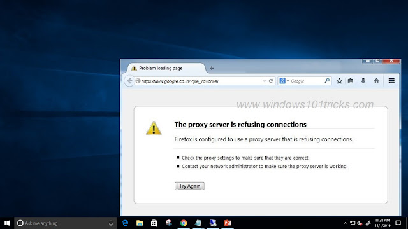This screenshot has width=408, height=229.
Task: Click the globe site identity icon
Action: (138, 81)
